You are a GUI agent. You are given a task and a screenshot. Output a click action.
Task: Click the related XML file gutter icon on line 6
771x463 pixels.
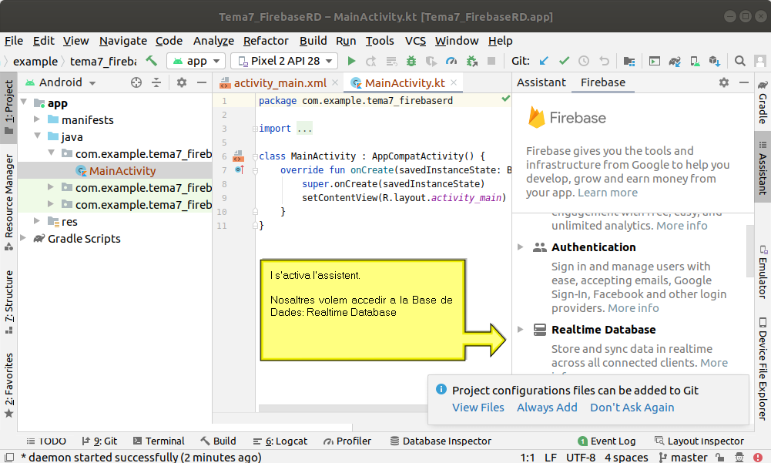(x=238, y=156)
